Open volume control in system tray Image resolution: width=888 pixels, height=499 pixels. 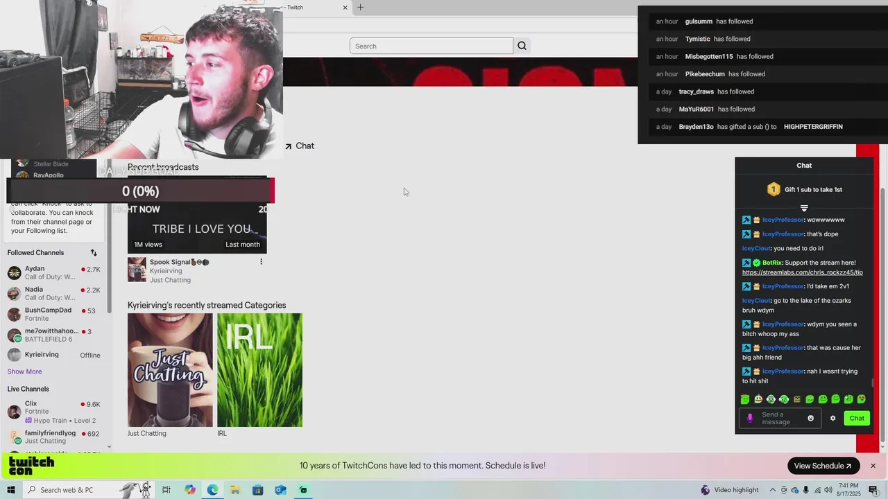(x=828, y=490)
